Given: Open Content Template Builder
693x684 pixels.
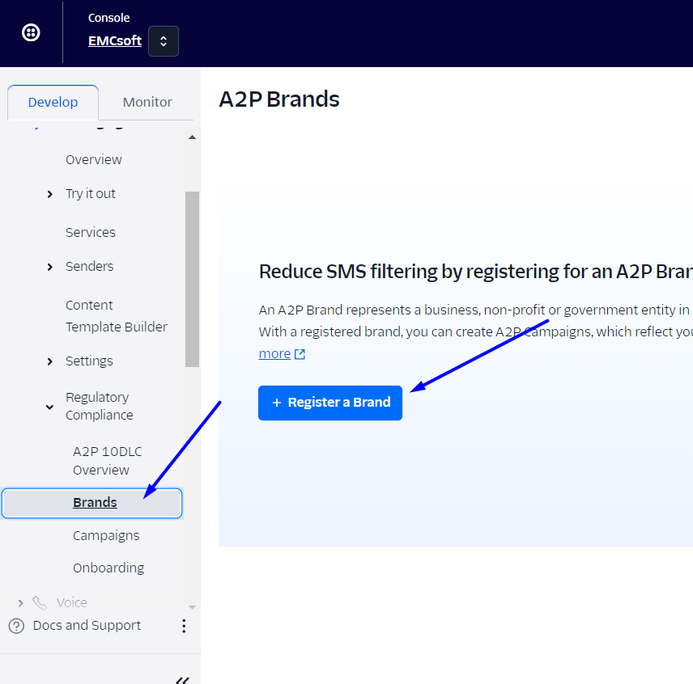Looking at the screenshot, I should [116, 316].
